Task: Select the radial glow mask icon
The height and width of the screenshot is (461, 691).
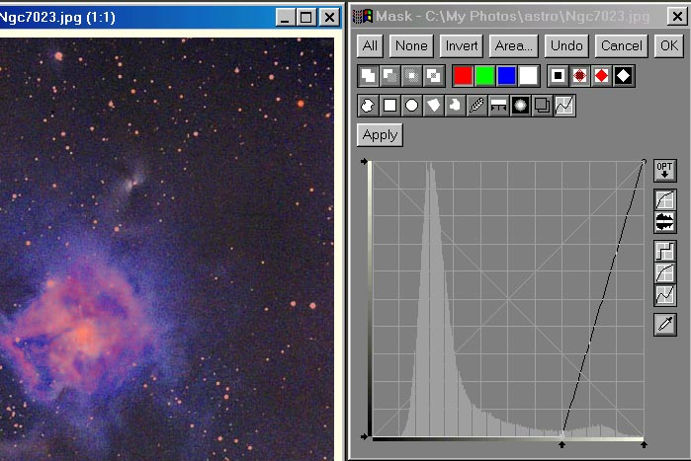Action: click(x=520, y=106)
